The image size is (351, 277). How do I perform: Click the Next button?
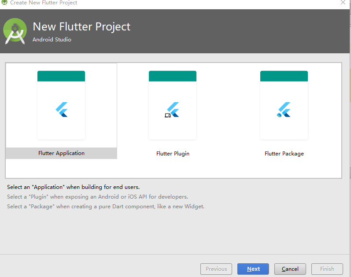coord(253,269)
